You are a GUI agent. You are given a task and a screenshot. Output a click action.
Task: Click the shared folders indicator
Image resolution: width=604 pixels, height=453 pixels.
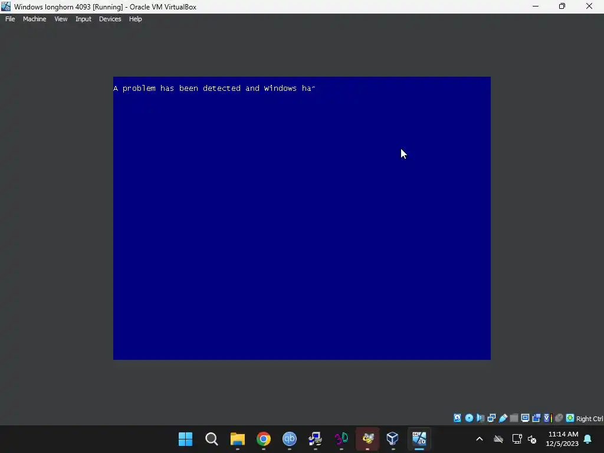point(514,418)
